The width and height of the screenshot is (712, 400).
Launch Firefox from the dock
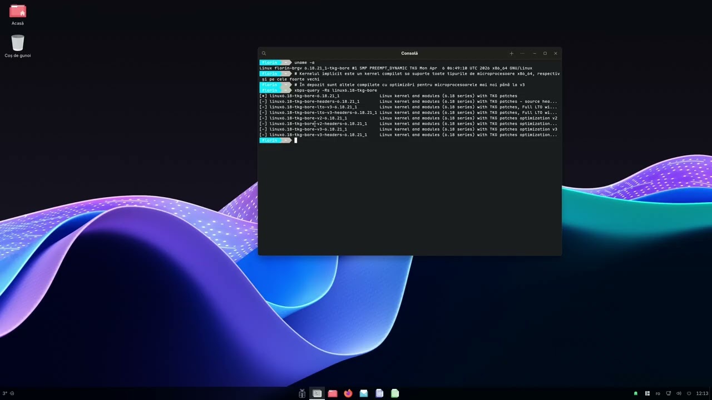348,393
